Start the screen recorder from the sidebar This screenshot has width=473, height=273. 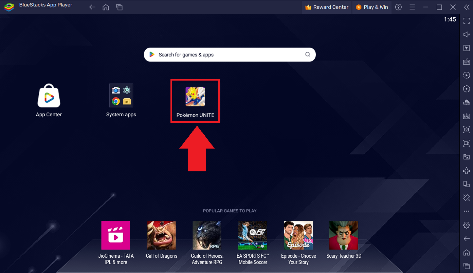click(x=466, y=143)
